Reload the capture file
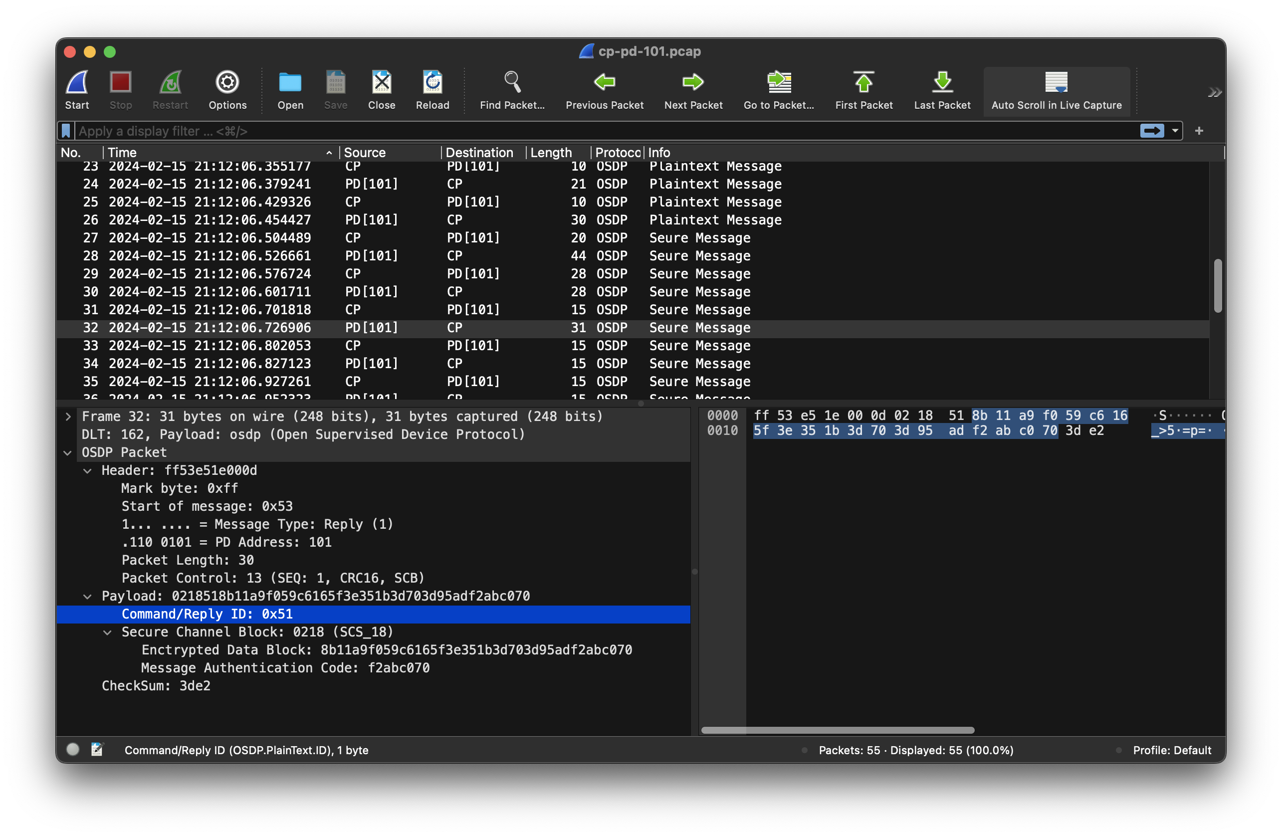Viewport: 1282px width, 837px height. (432, 83)
